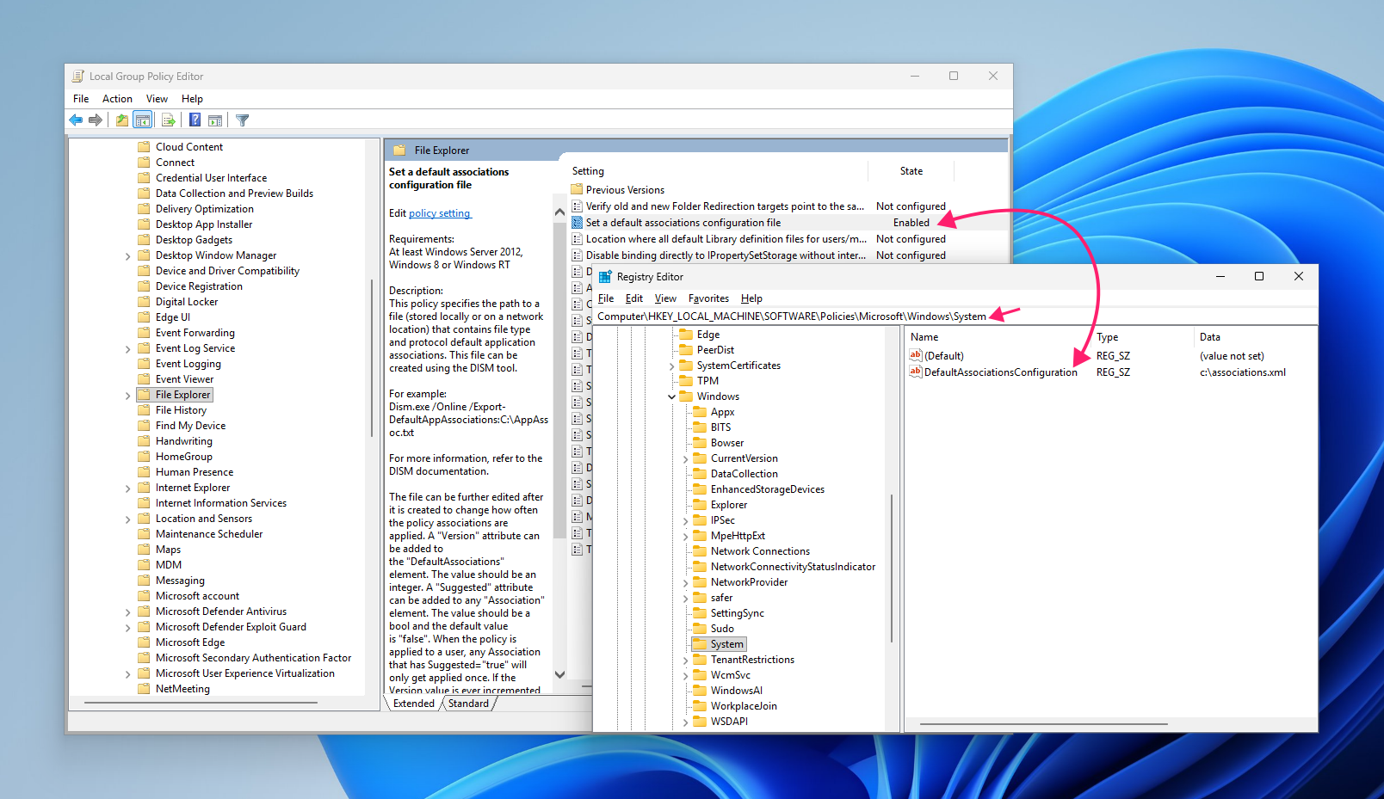Click the string icon of DefaultAssociationsConfiguration value
The image size is (1384, 799).
coord(916,372)
